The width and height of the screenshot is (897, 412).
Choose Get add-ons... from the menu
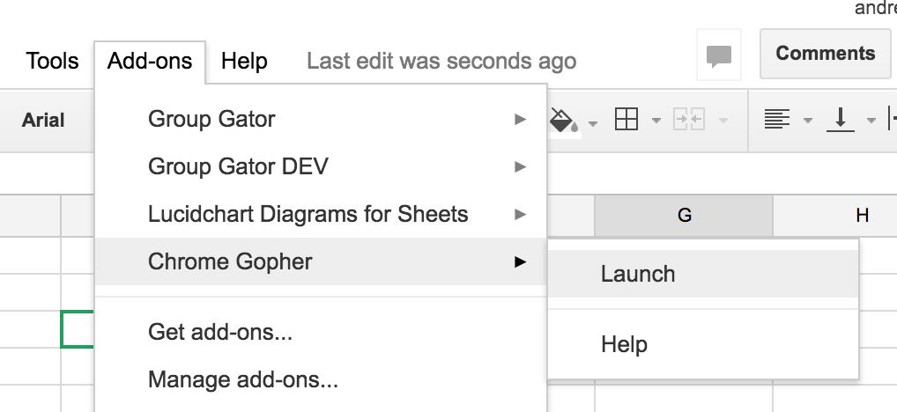pos(220,332)
